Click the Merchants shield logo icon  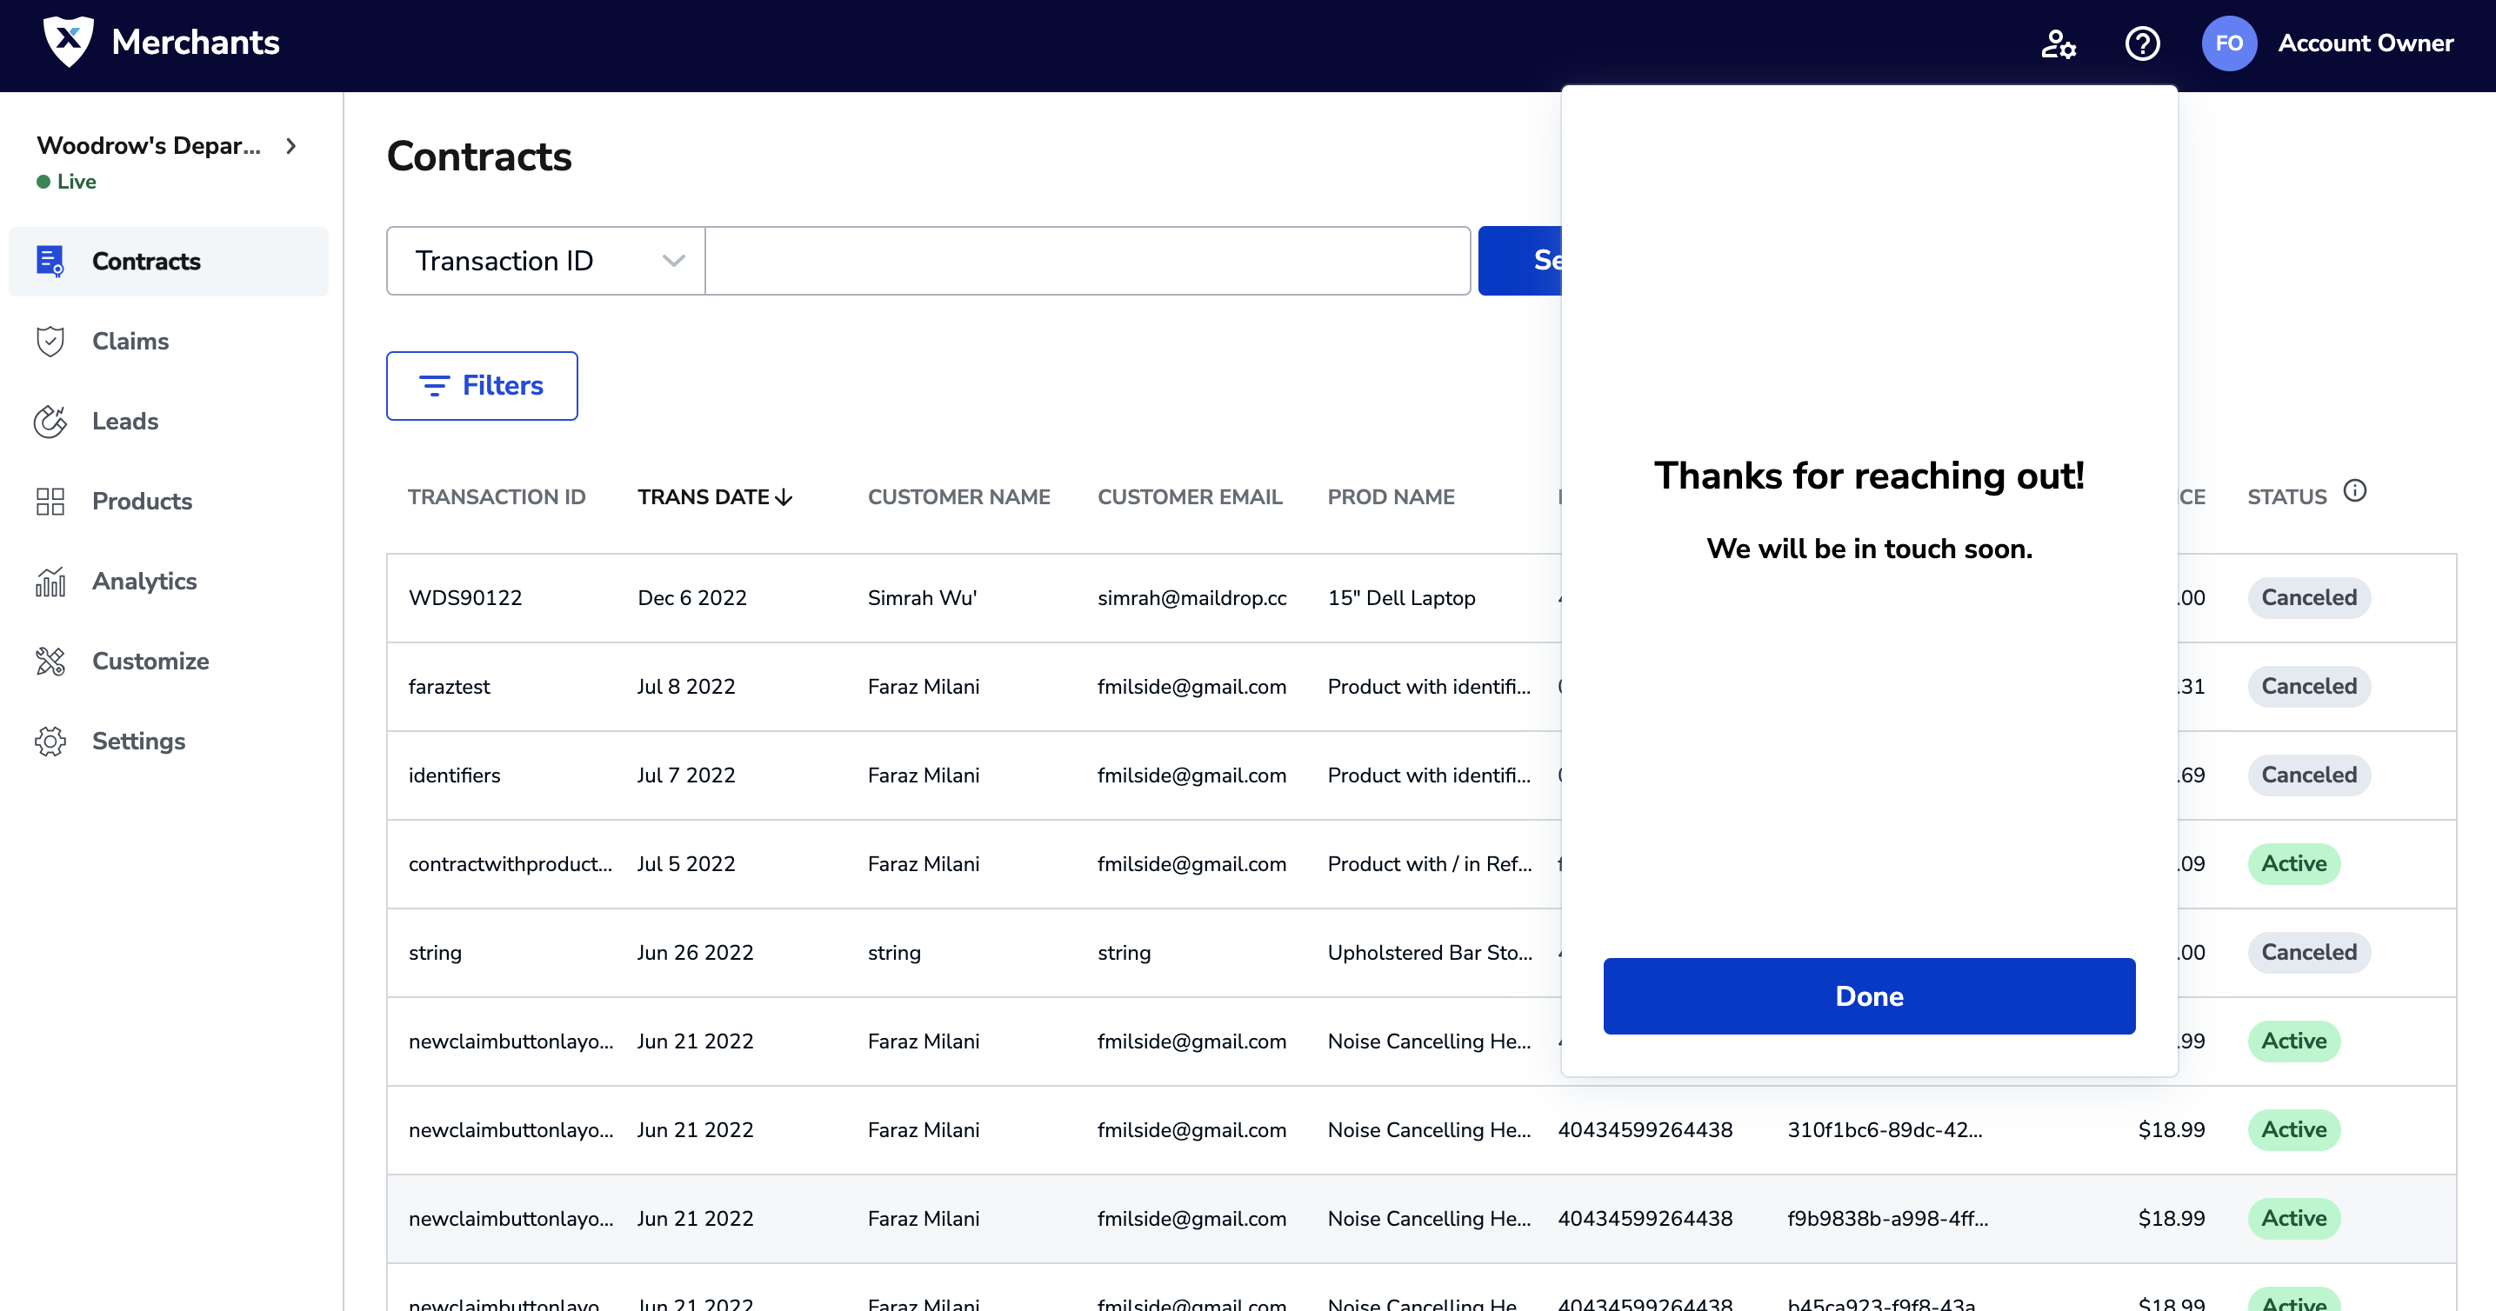[68, 42]
